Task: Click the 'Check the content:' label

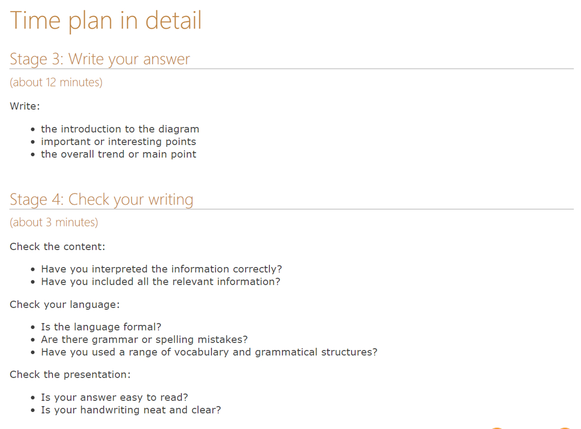Action: pos(57,247)
